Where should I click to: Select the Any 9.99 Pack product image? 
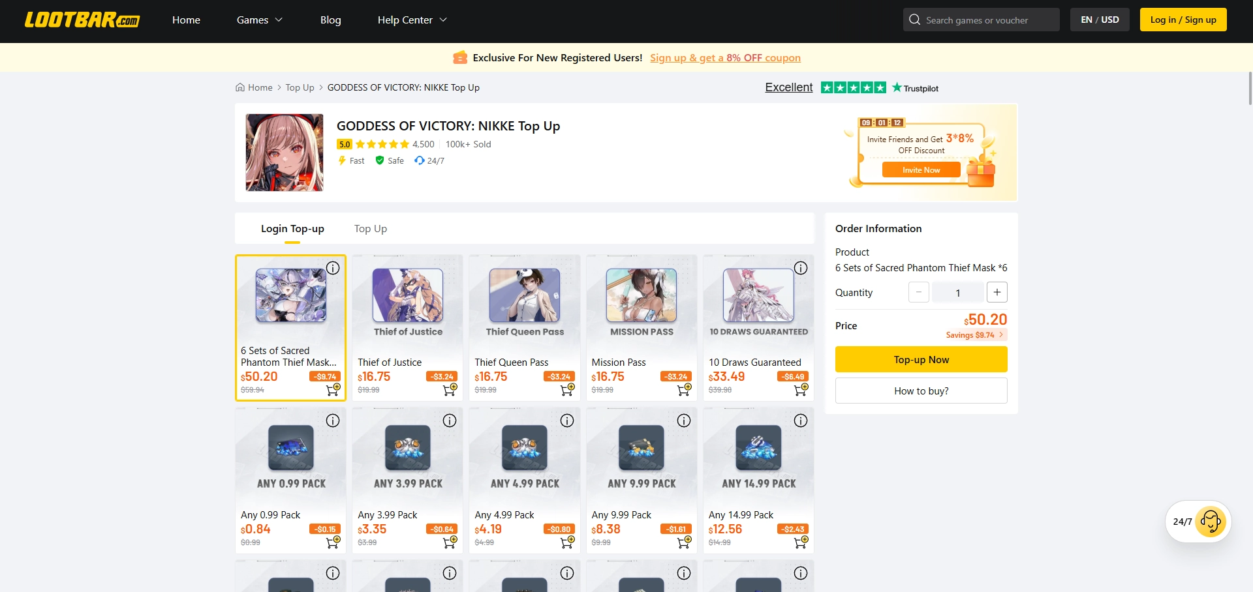642,448
